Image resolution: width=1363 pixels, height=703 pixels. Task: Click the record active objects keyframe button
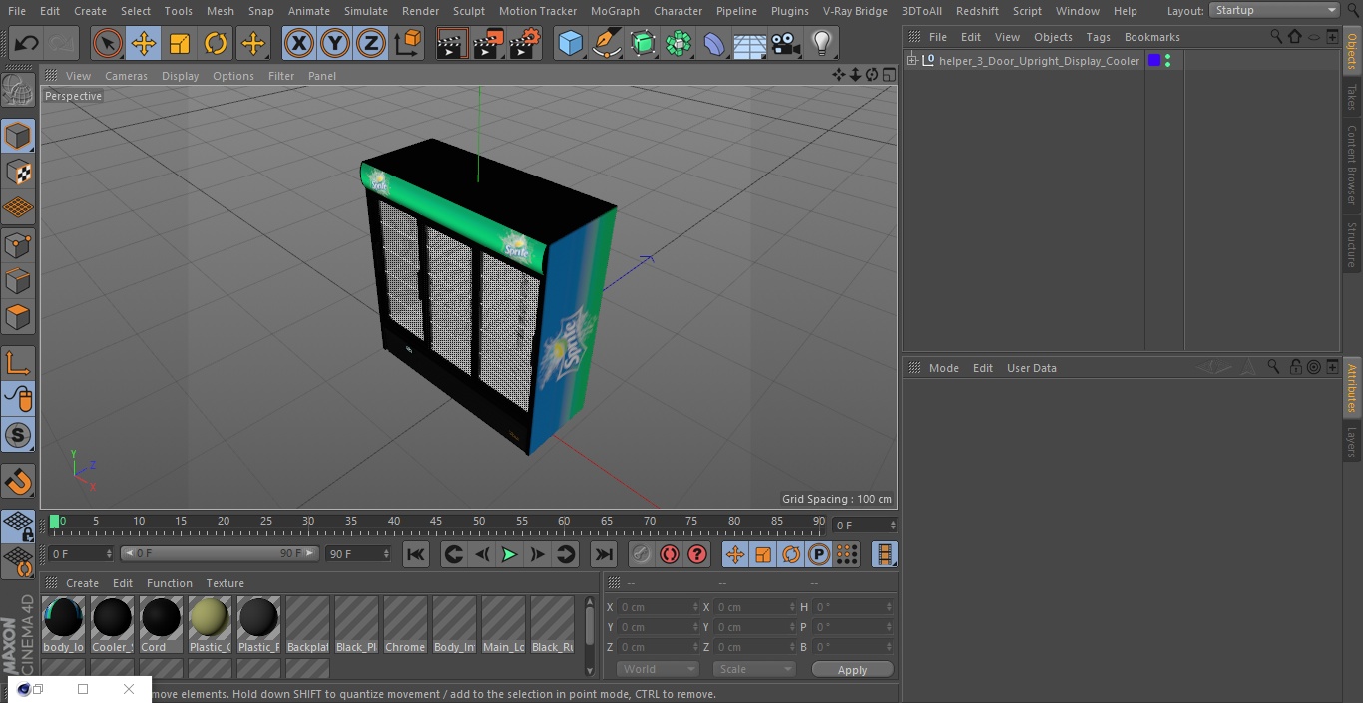click(x=642, y=554)
